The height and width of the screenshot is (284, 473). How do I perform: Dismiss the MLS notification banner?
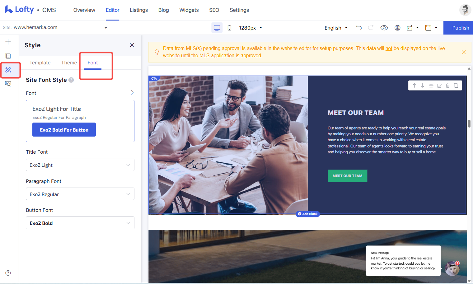(464, 52)
